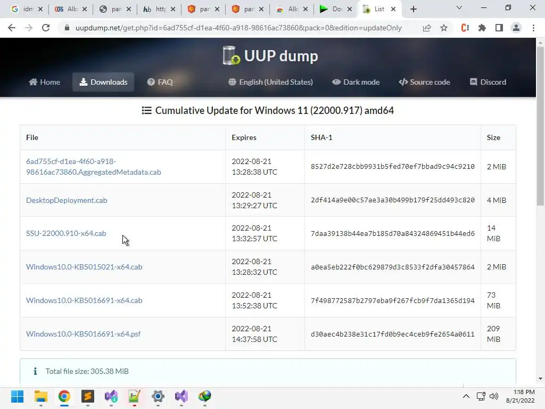The width and height of the screenshot is (545, 409).
Task: Toggle Dark mode on the site
Action: tap(356, 82)
